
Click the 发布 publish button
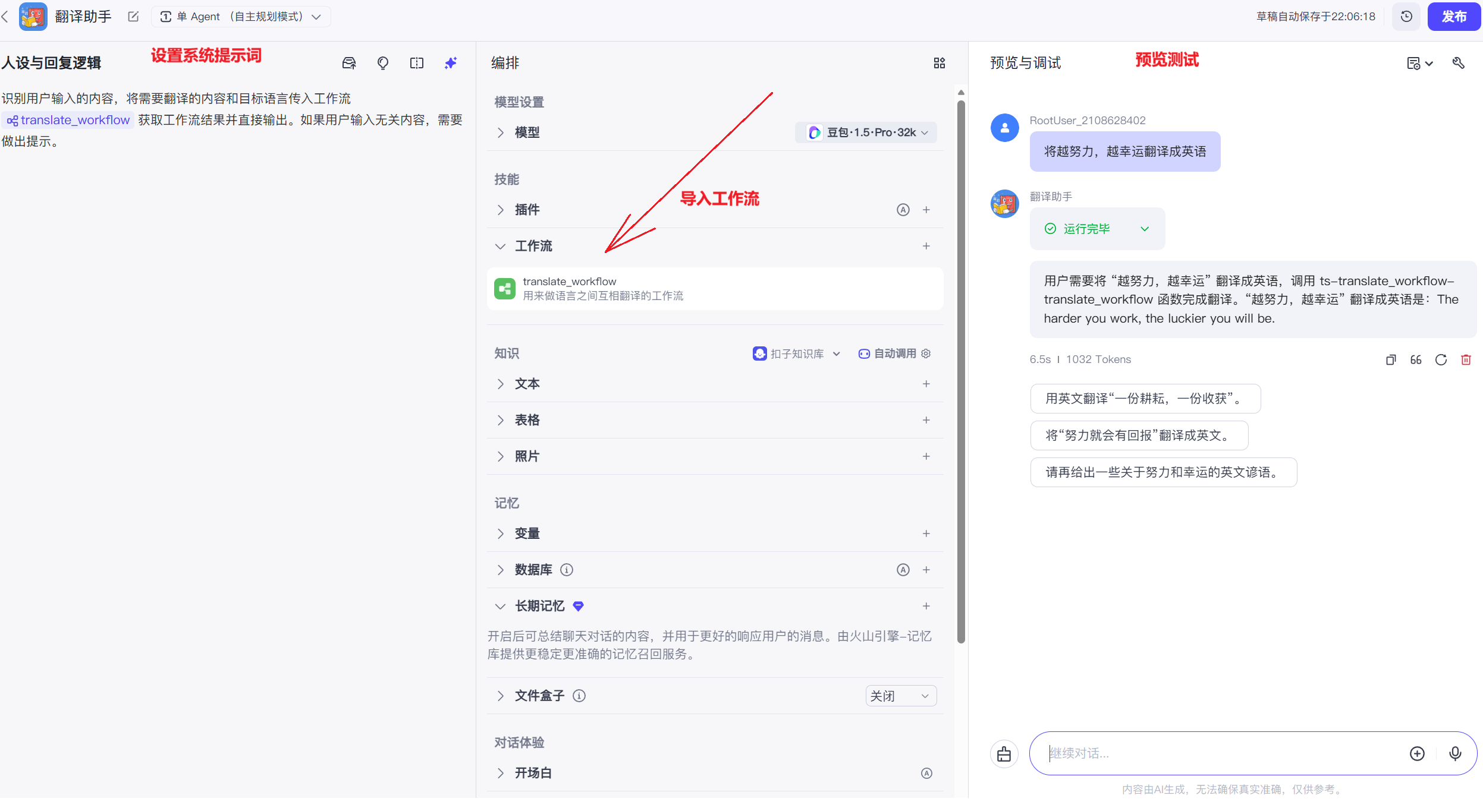point(1453,17)
